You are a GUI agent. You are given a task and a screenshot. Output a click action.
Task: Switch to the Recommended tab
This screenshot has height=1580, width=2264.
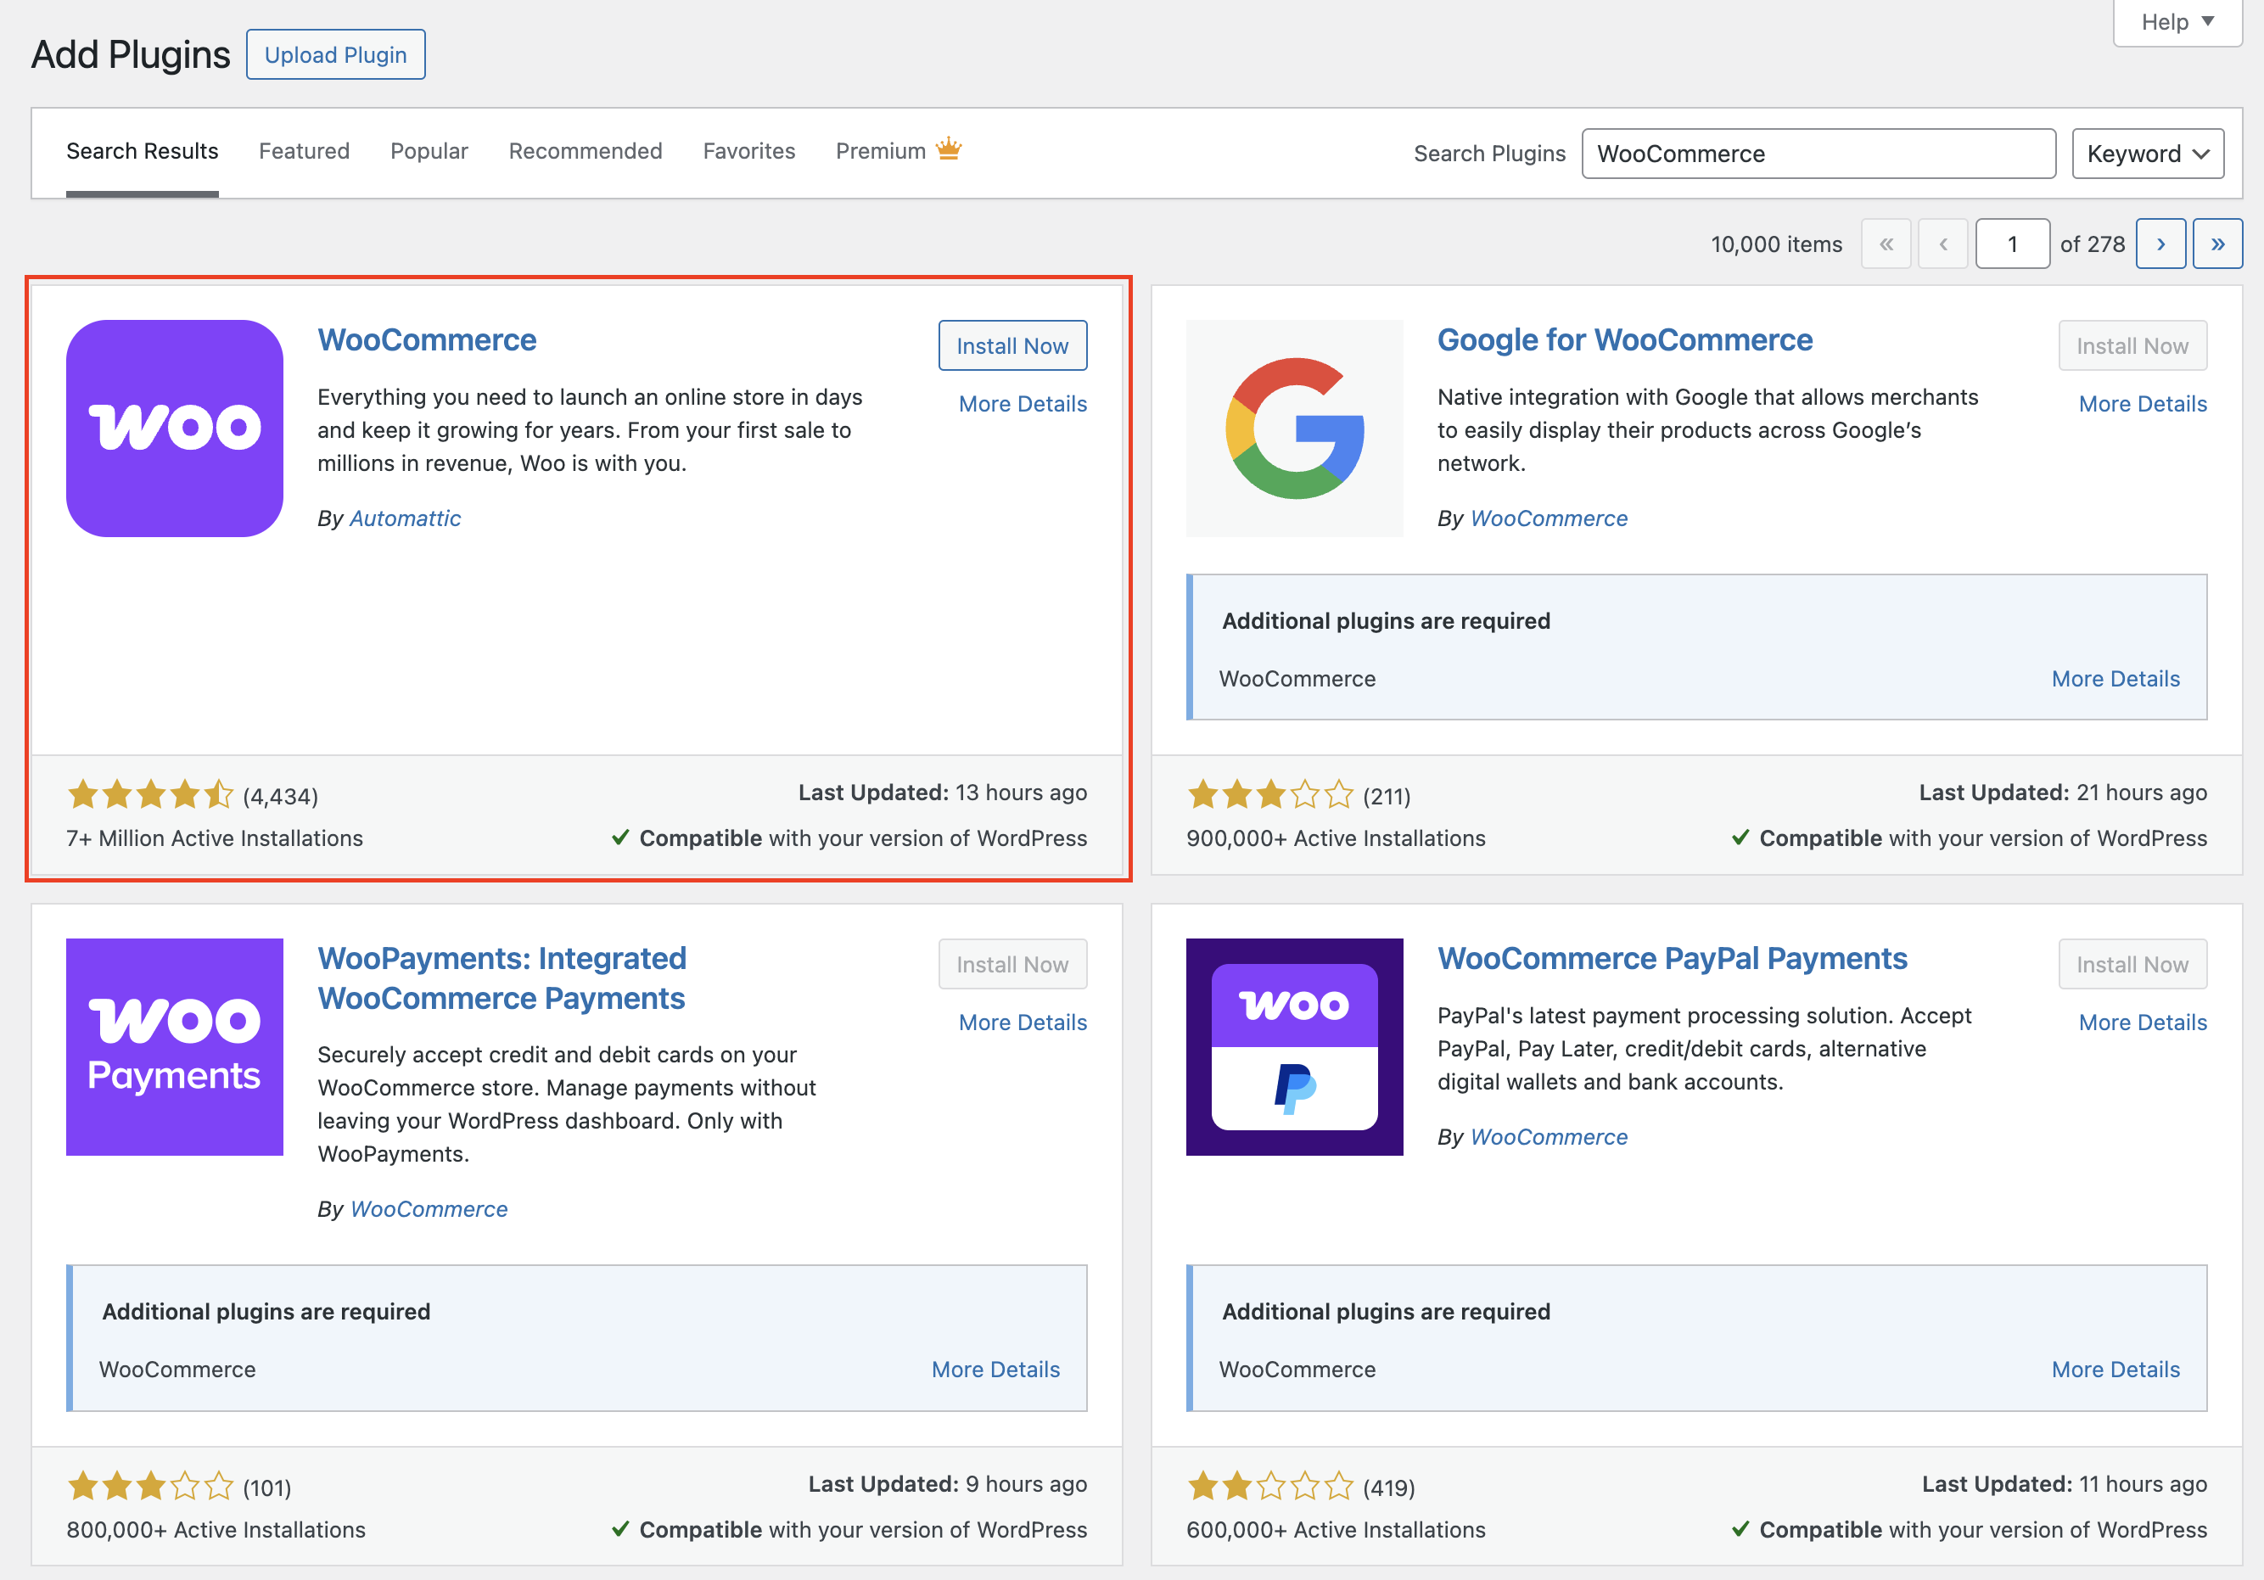(x=585, y=151)
